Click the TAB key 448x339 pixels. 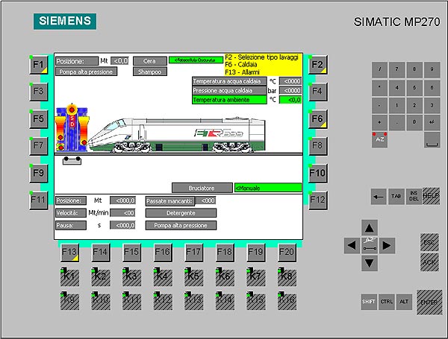(x=396, y=197)
